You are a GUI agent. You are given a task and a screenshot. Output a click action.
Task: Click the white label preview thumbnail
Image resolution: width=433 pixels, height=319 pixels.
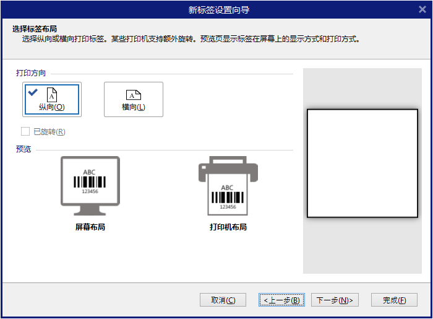pos(362,163)
